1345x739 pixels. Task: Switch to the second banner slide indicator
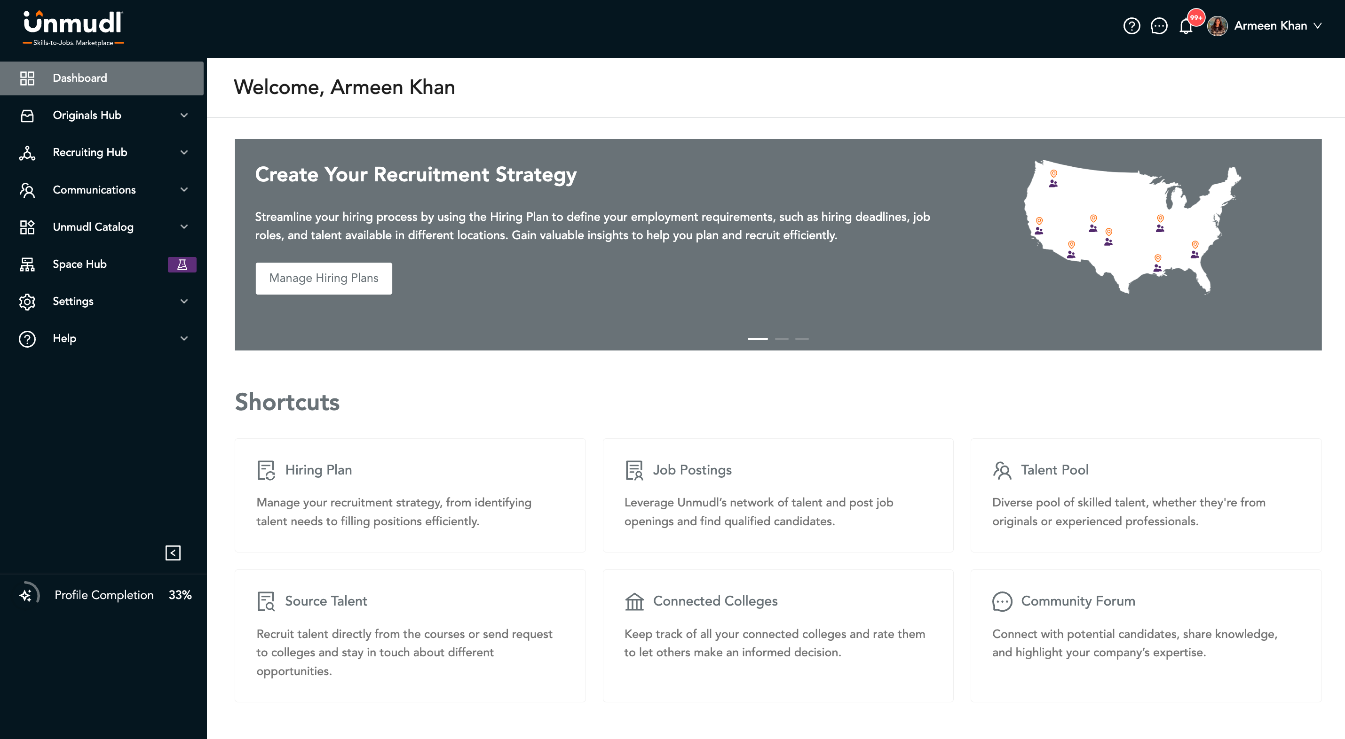[x=782, y=339]
